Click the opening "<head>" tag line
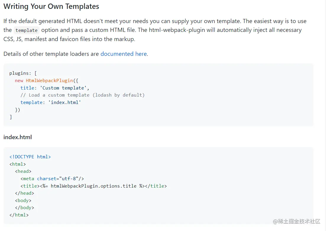327x231 pixels. tap(23, 171)
